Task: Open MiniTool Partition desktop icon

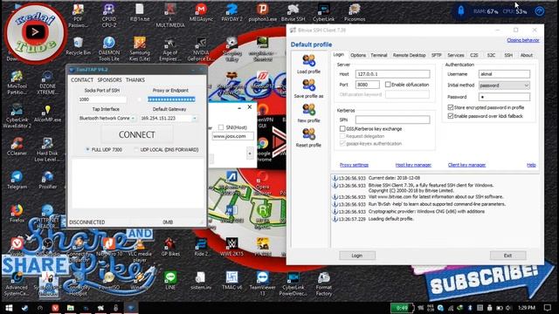Action: click(x=17, y=82)
